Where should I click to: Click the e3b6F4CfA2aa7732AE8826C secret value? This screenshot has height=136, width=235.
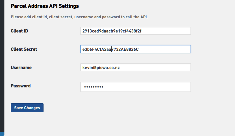pyautogui.click(x=110, y=49)
